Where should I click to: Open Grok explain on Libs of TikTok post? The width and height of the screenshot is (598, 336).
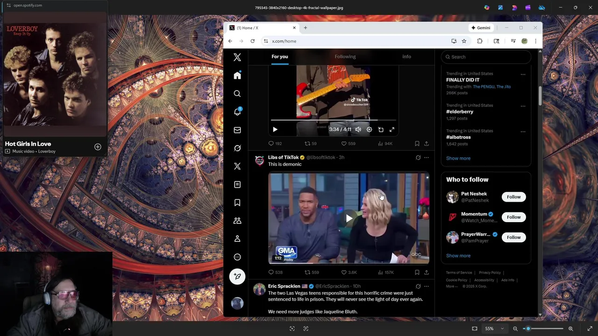(x=418, y=158)
